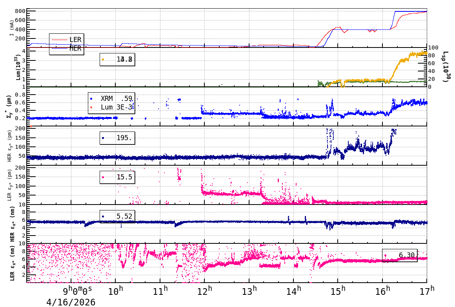The height and width of the screenshot is (307, 455).
Task: Select the red LER line sample in legend
Action: tap(60, 40)
